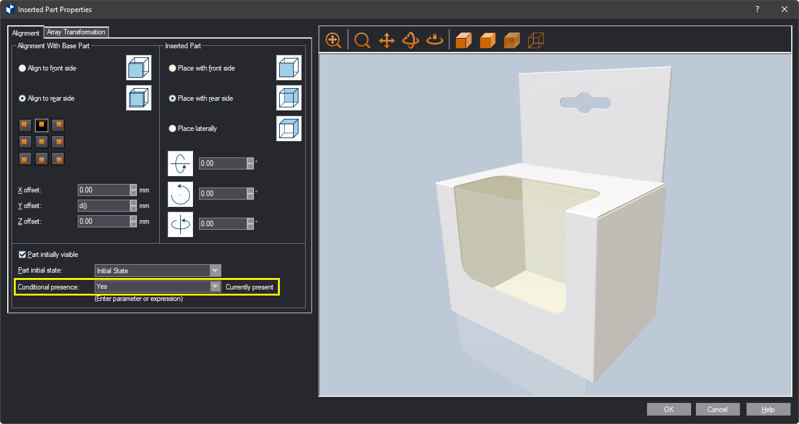Choose the solid shaded cube display mode
799x424 pixels.
tap(463, 40)
